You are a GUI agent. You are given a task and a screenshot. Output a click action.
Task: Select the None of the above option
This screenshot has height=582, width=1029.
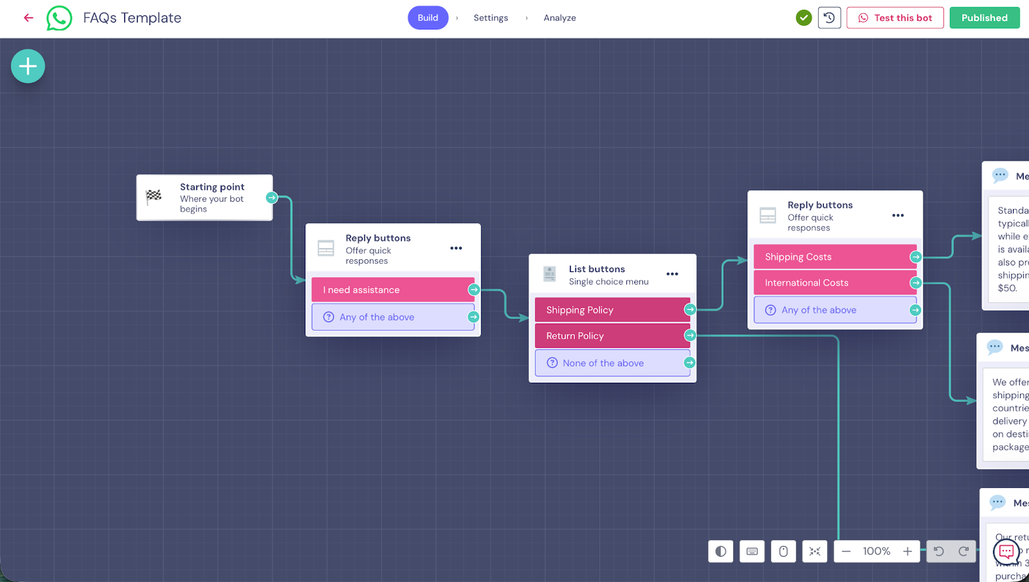pos(612,363)
